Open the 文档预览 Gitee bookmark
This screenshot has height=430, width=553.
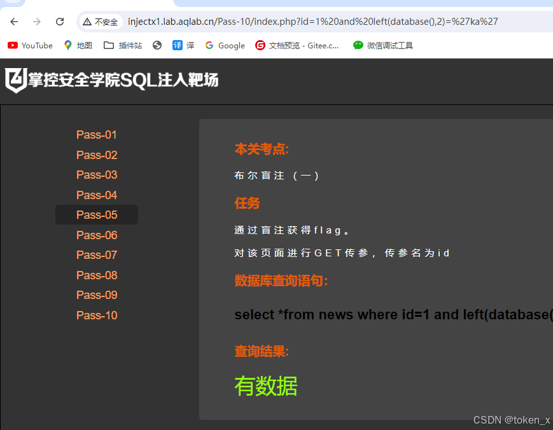[x=297, y=45]
